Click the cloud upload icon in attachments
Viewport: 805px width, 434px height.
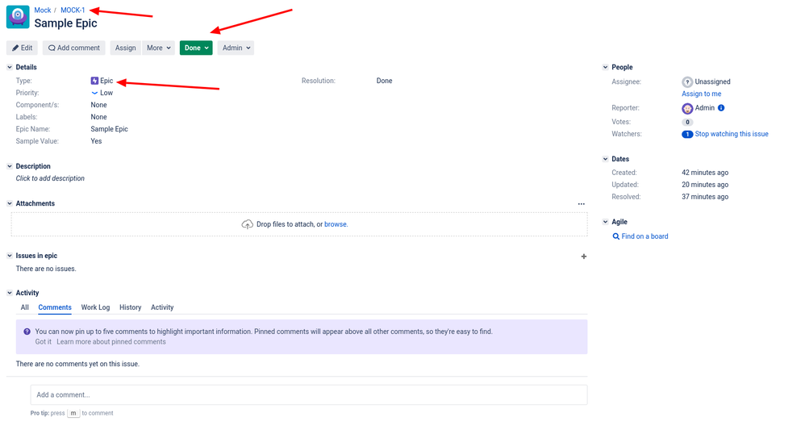[x=247, y=224]
